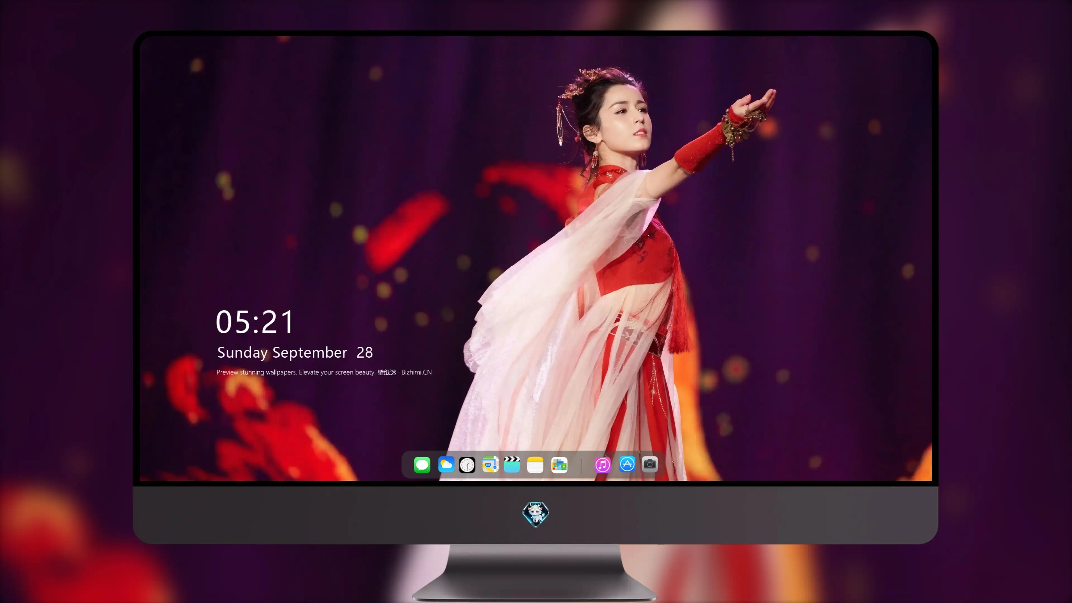The width and height of the screenshot is (1072, 603).
Task: Click the 05:21 clock display
Action: coord(255,322)
